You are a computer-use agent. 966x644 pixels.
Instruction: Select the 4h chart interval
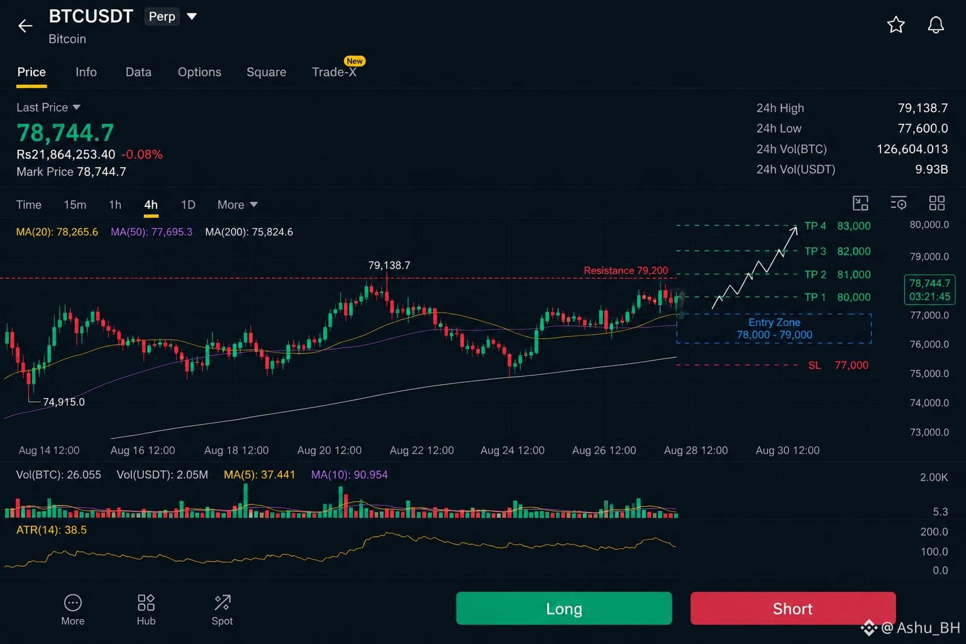tap(151, 204)
